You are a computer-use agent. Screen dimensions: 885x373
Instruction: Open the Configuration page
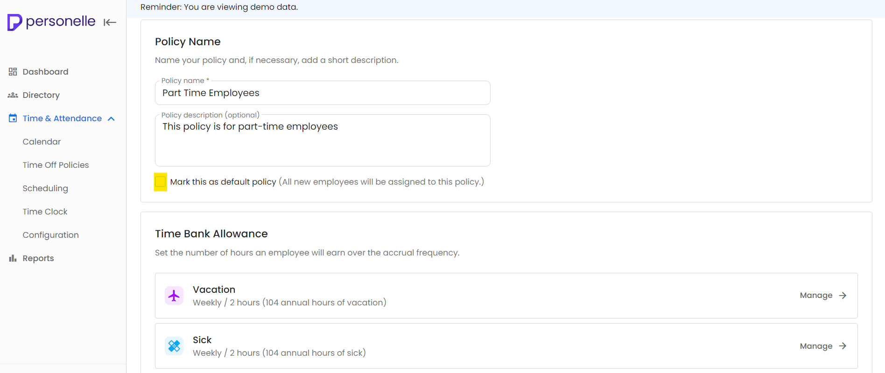point(50,235)
